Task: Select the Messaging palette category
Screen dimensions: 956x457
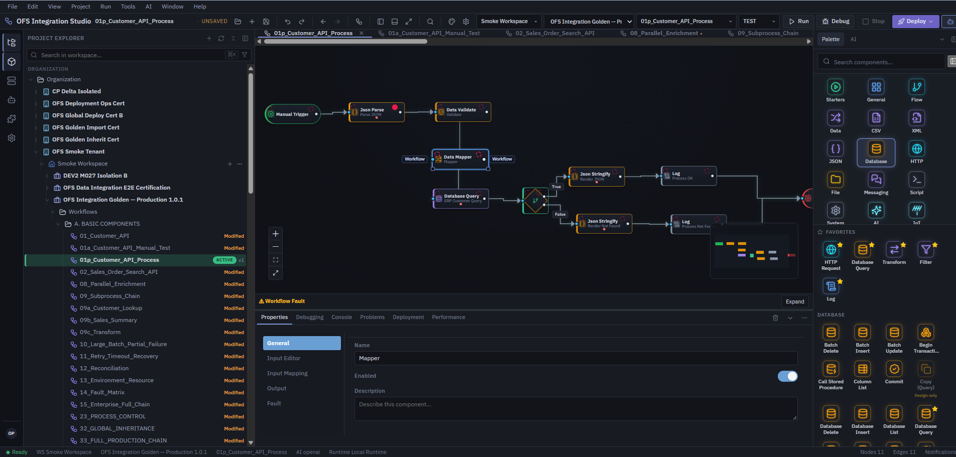Action: 876,184
